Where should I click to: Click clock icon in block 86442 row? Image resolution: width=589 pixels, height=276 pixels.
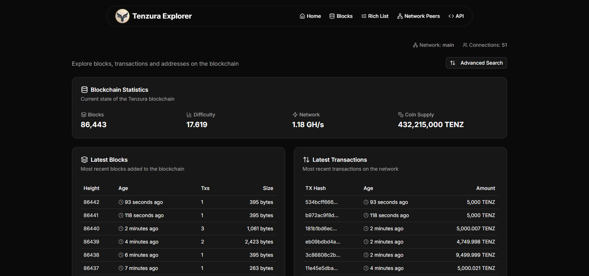121,202
